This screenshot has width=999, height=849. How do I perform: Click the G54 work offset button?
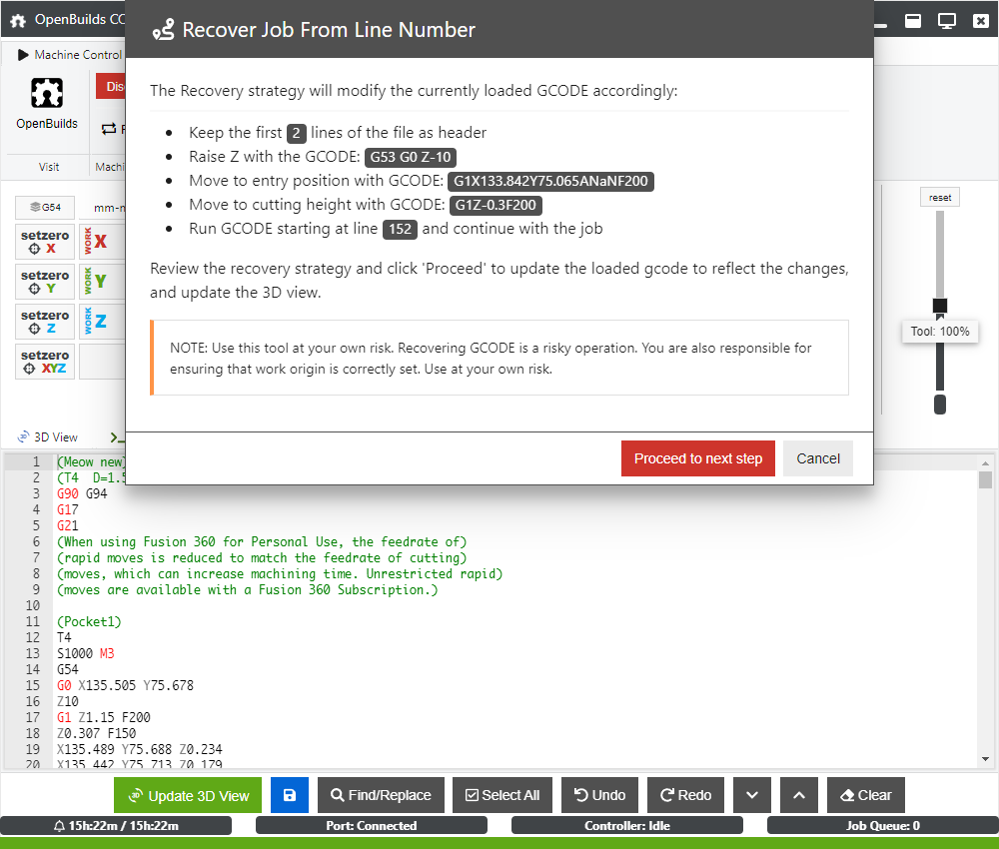(x=45, y=207)
